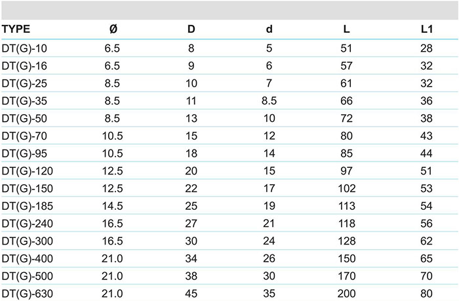Viewport: 459px width, 301px height.
Task: Click the lowercase d column header
Action: (269, 29)
